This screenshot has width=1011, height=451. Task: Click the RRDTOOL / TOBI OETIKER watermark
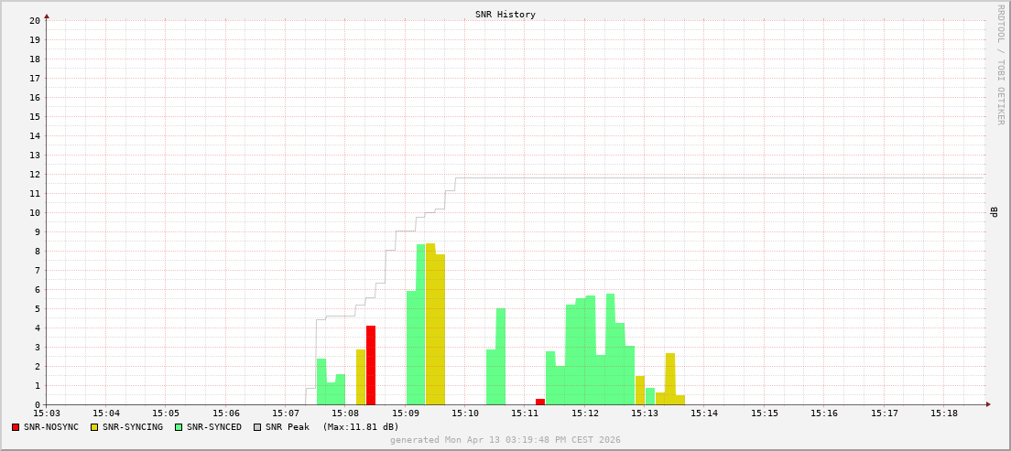1000,64
